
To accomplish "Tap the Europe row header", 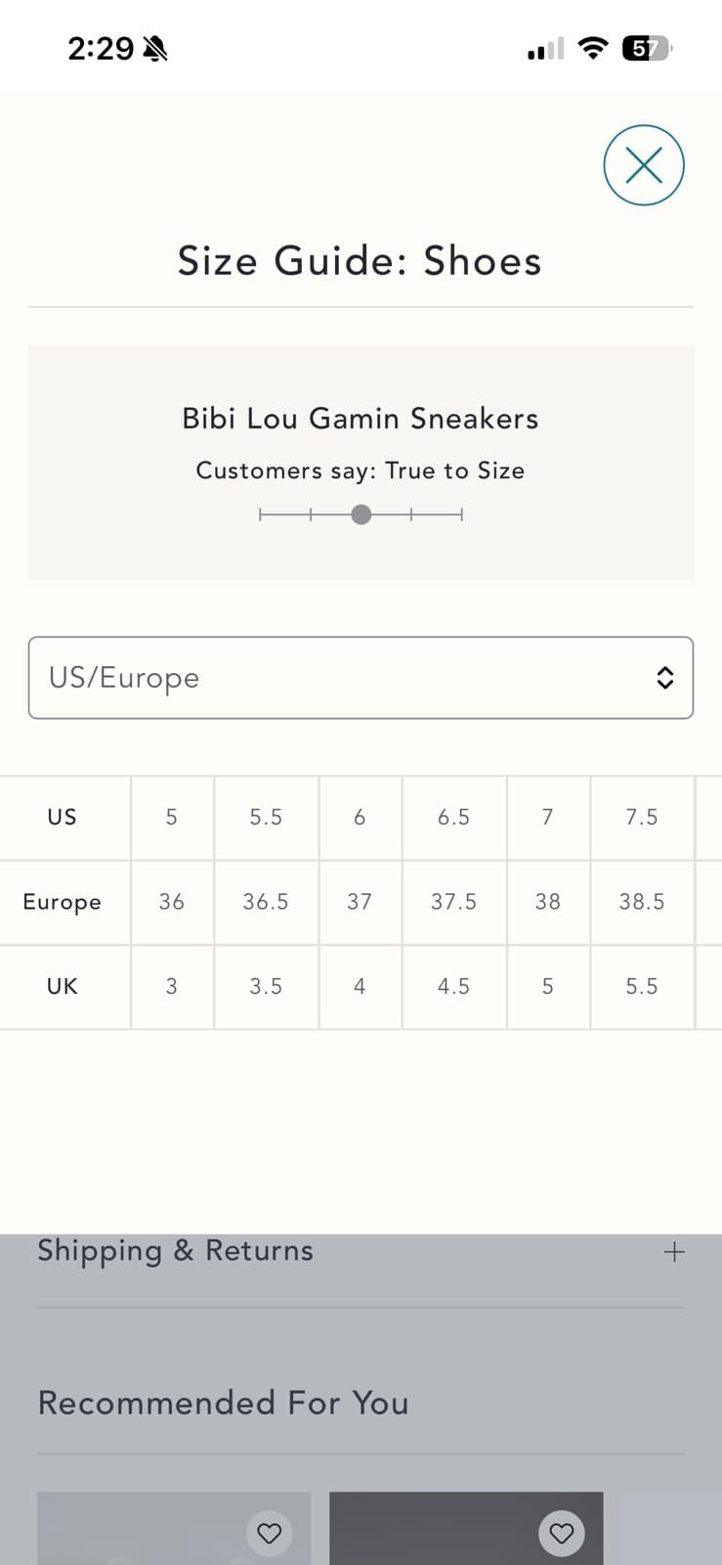I will pyautogui.click(x=63, y=902).
